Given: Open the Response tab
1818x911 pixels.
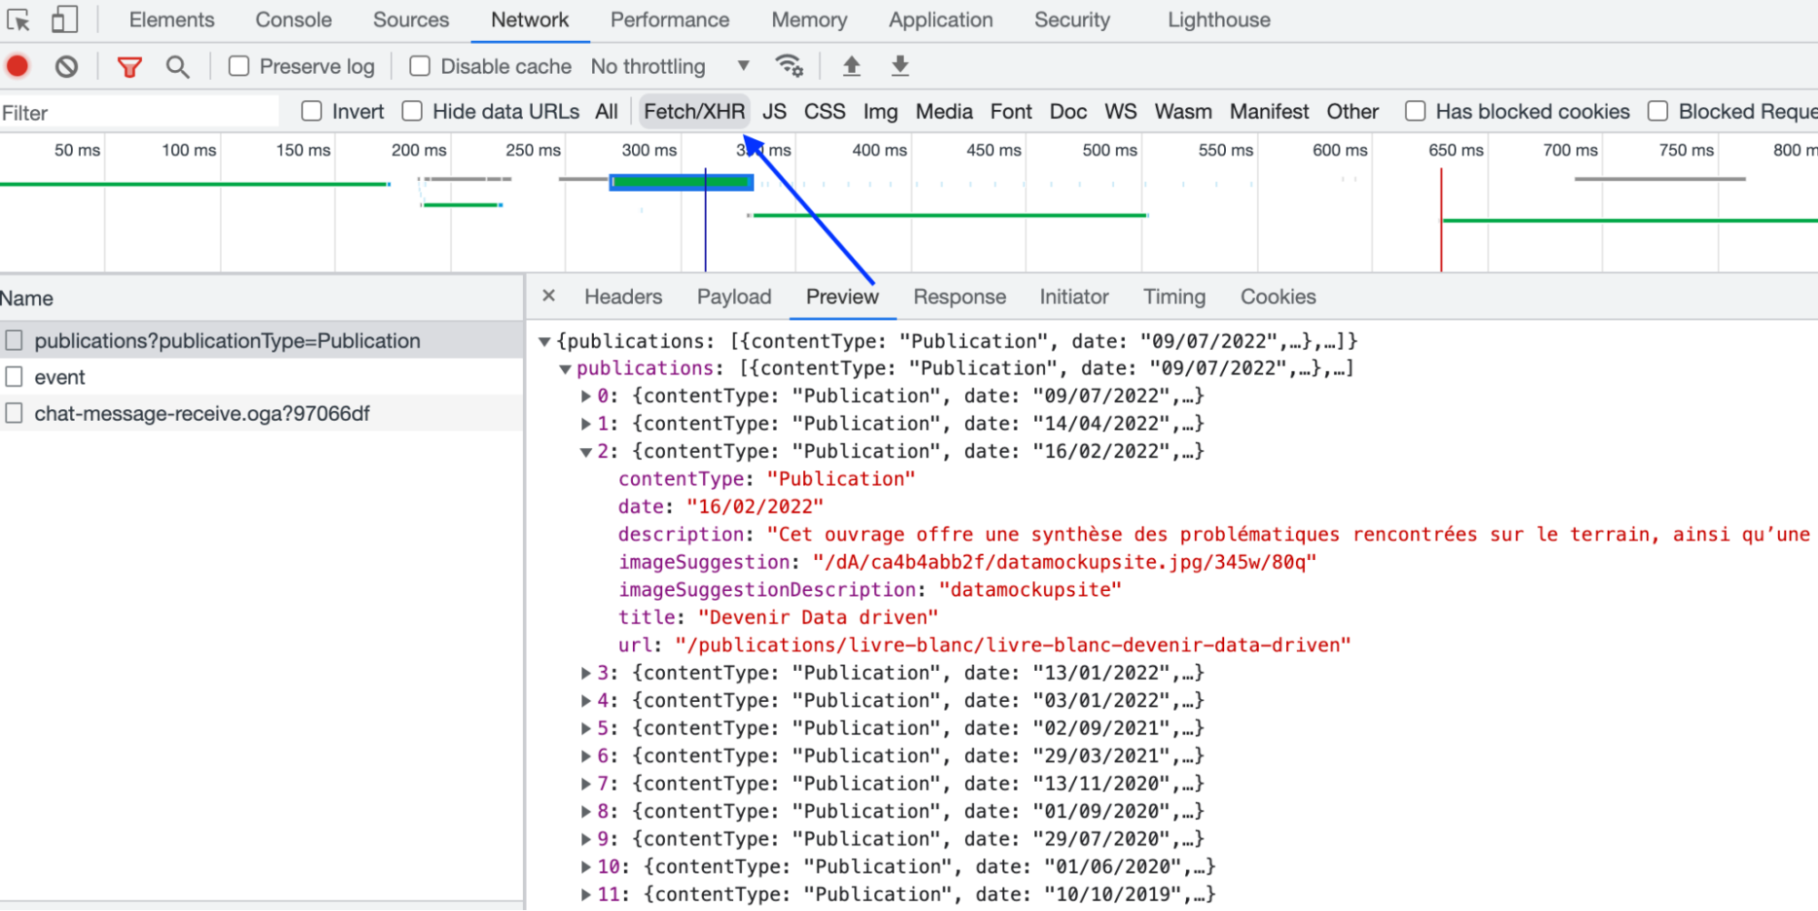Looking at the screenshot, I should coord(959,297).
